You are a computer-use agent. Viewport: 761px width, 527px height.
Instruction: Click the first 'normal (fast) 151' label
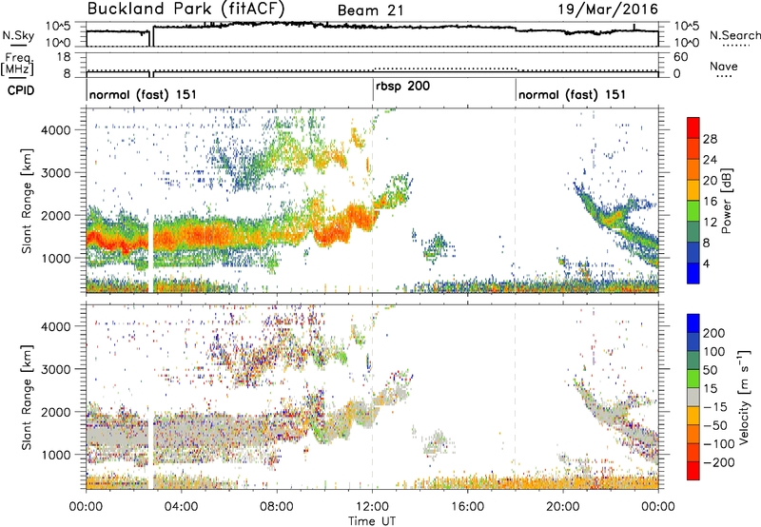point(143,94)
